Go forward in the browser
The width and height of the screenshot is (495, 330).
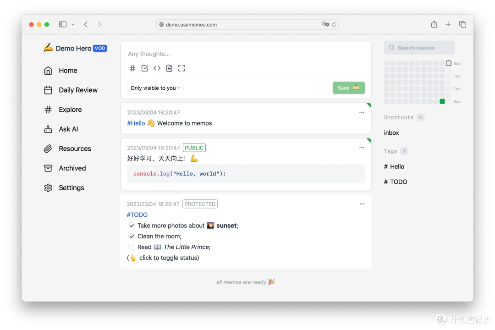[99, 24]
